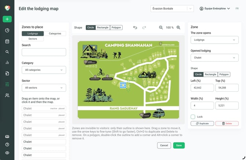Viewport: 246px width, 160px height.
Task: Undo the last map edit
Action: (135, 28)
